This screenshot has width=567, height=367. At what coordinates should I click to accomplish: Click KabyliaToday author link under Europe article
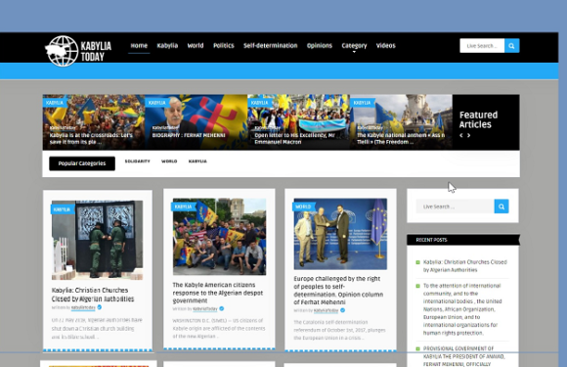(x=326, y=310)
